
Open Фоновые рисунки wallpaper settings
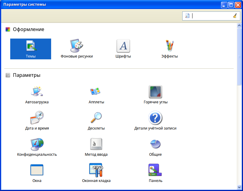[x=77, y=49]
